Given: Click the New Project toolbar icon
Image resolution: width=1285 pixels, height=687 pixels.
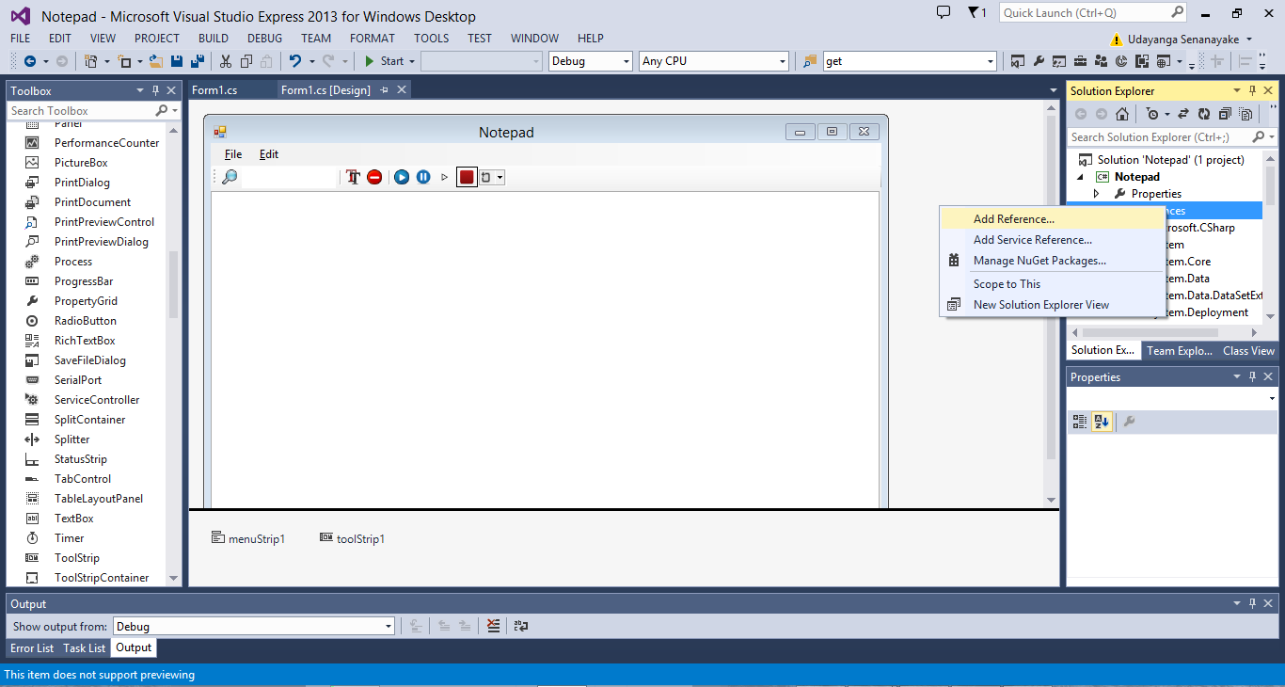Looking at the screenshot, I should [90, 61].
